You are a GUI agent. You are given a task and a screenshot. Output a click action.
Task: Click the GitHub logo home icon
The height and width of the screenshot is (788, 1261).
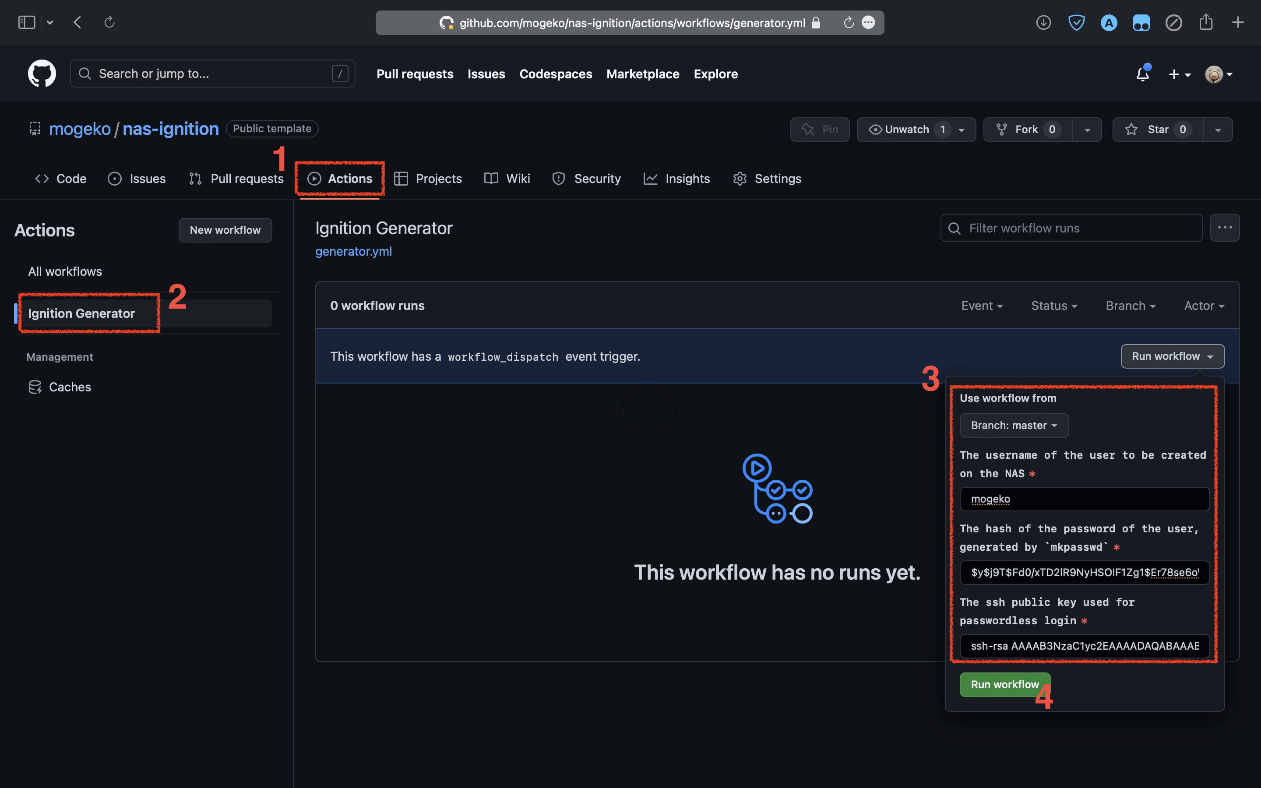(x=41, y=73)
